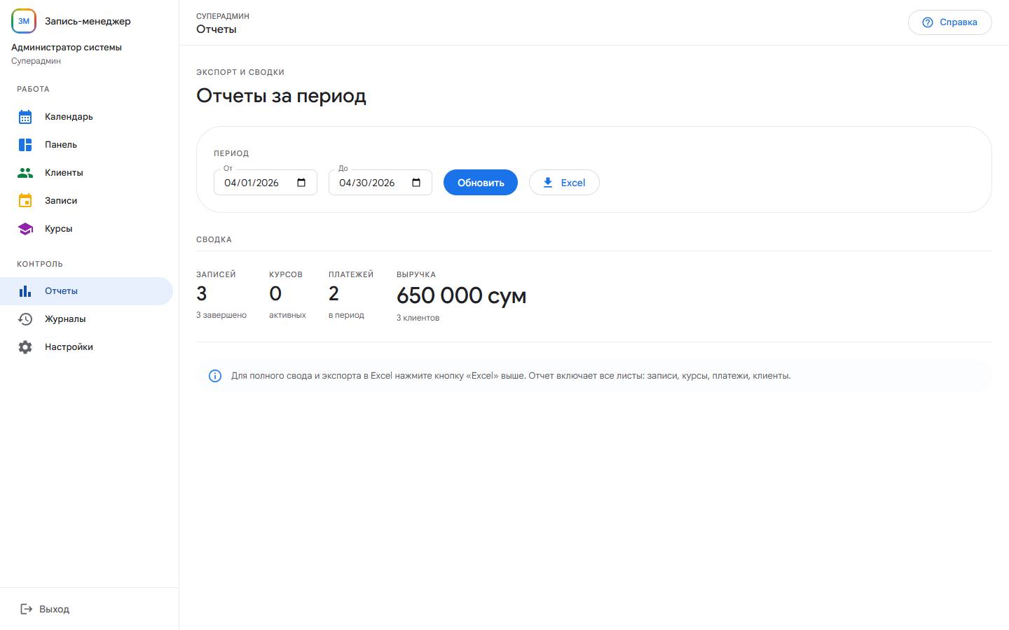Click the Панель dashboard icon
This screenshot has height=630, width=1009.
pyautogui.click(x=25, y=145)
